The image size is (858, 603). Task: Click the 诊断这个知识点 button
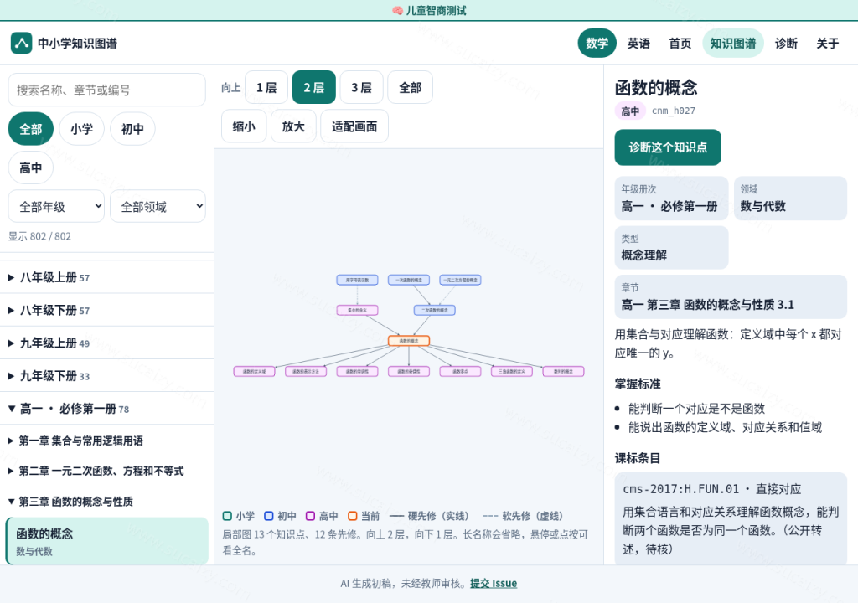[668, 147]
